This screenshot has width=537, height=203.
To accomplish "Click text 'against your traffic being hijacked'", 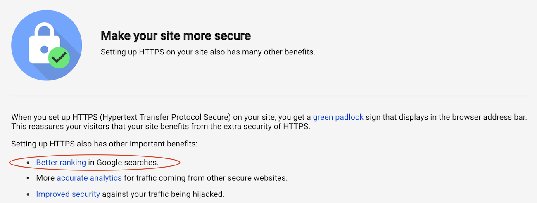I will pyautogui.click(x=162, y=194).
